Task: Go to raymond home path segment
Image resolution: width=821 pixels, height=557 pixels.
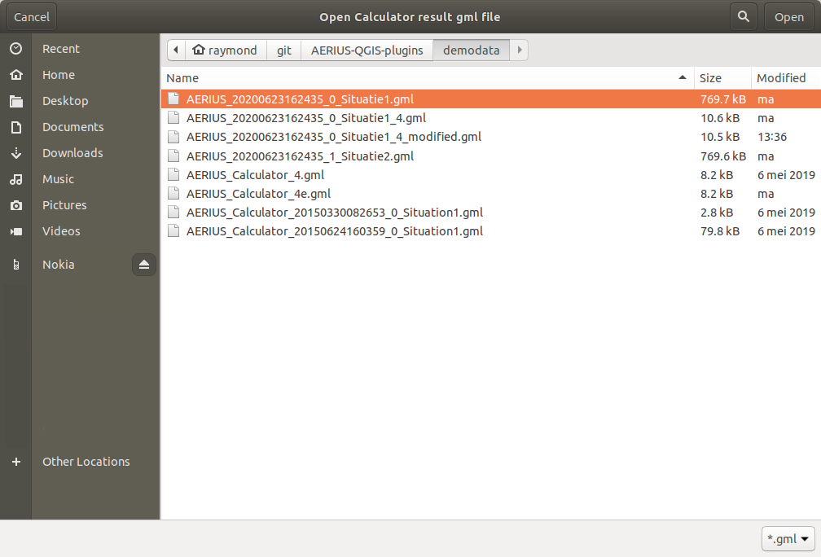Action: (226, 50)
